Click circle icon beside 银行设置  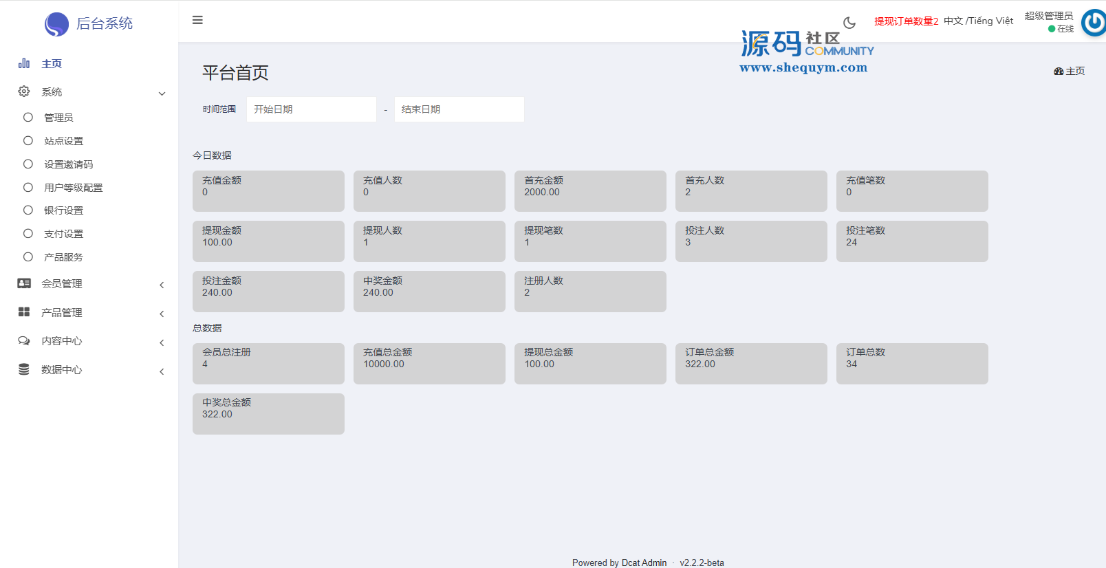(x=28, y=210)
